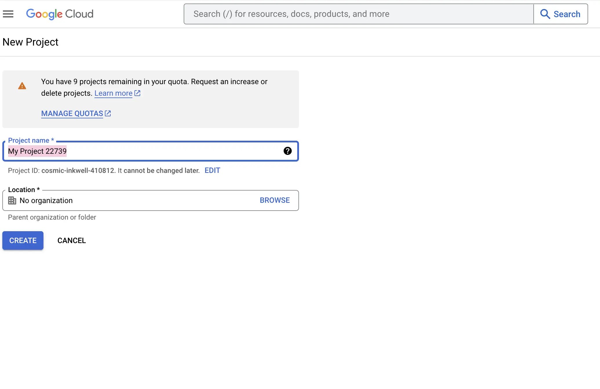Screen dimensions: 600x389
Task: Click the organization building icon in Location field
Action: [x=12, y=200]
